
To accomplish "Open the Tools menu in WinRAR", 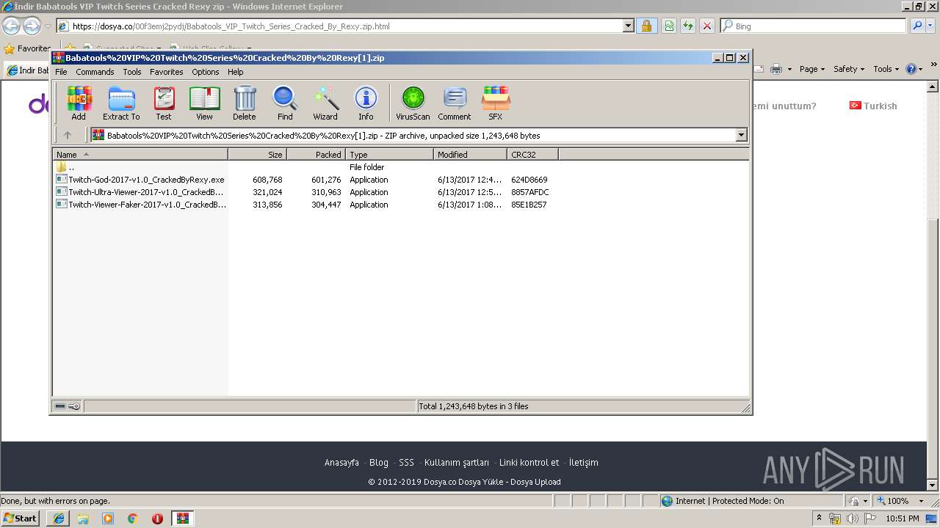I will point(132,72).
